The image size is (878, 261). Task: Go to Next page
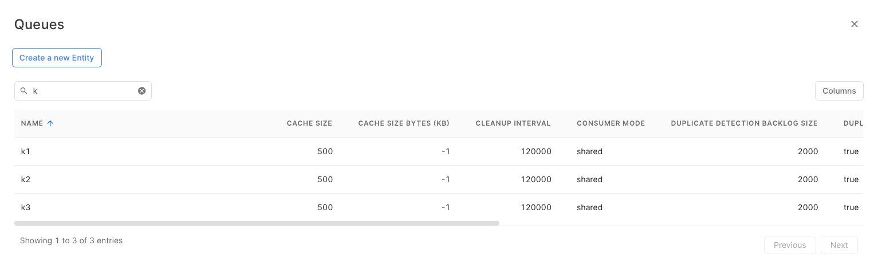tap(838, 245)
